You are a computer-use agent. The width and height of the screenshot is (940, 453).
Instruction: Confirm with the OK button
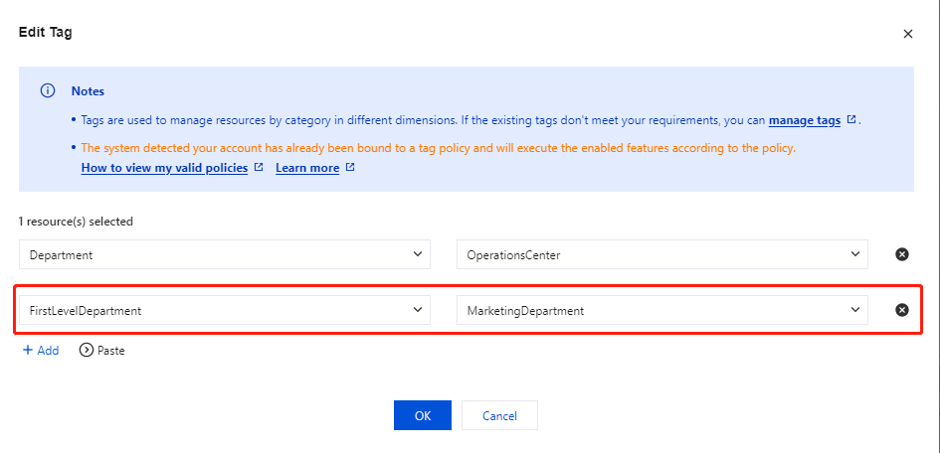coord(423,415)
